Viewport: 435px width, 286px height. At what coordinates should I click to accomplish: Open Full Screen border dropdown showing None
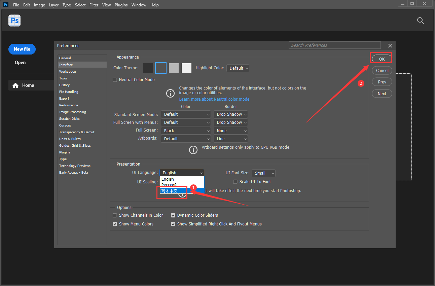(231, 131)
